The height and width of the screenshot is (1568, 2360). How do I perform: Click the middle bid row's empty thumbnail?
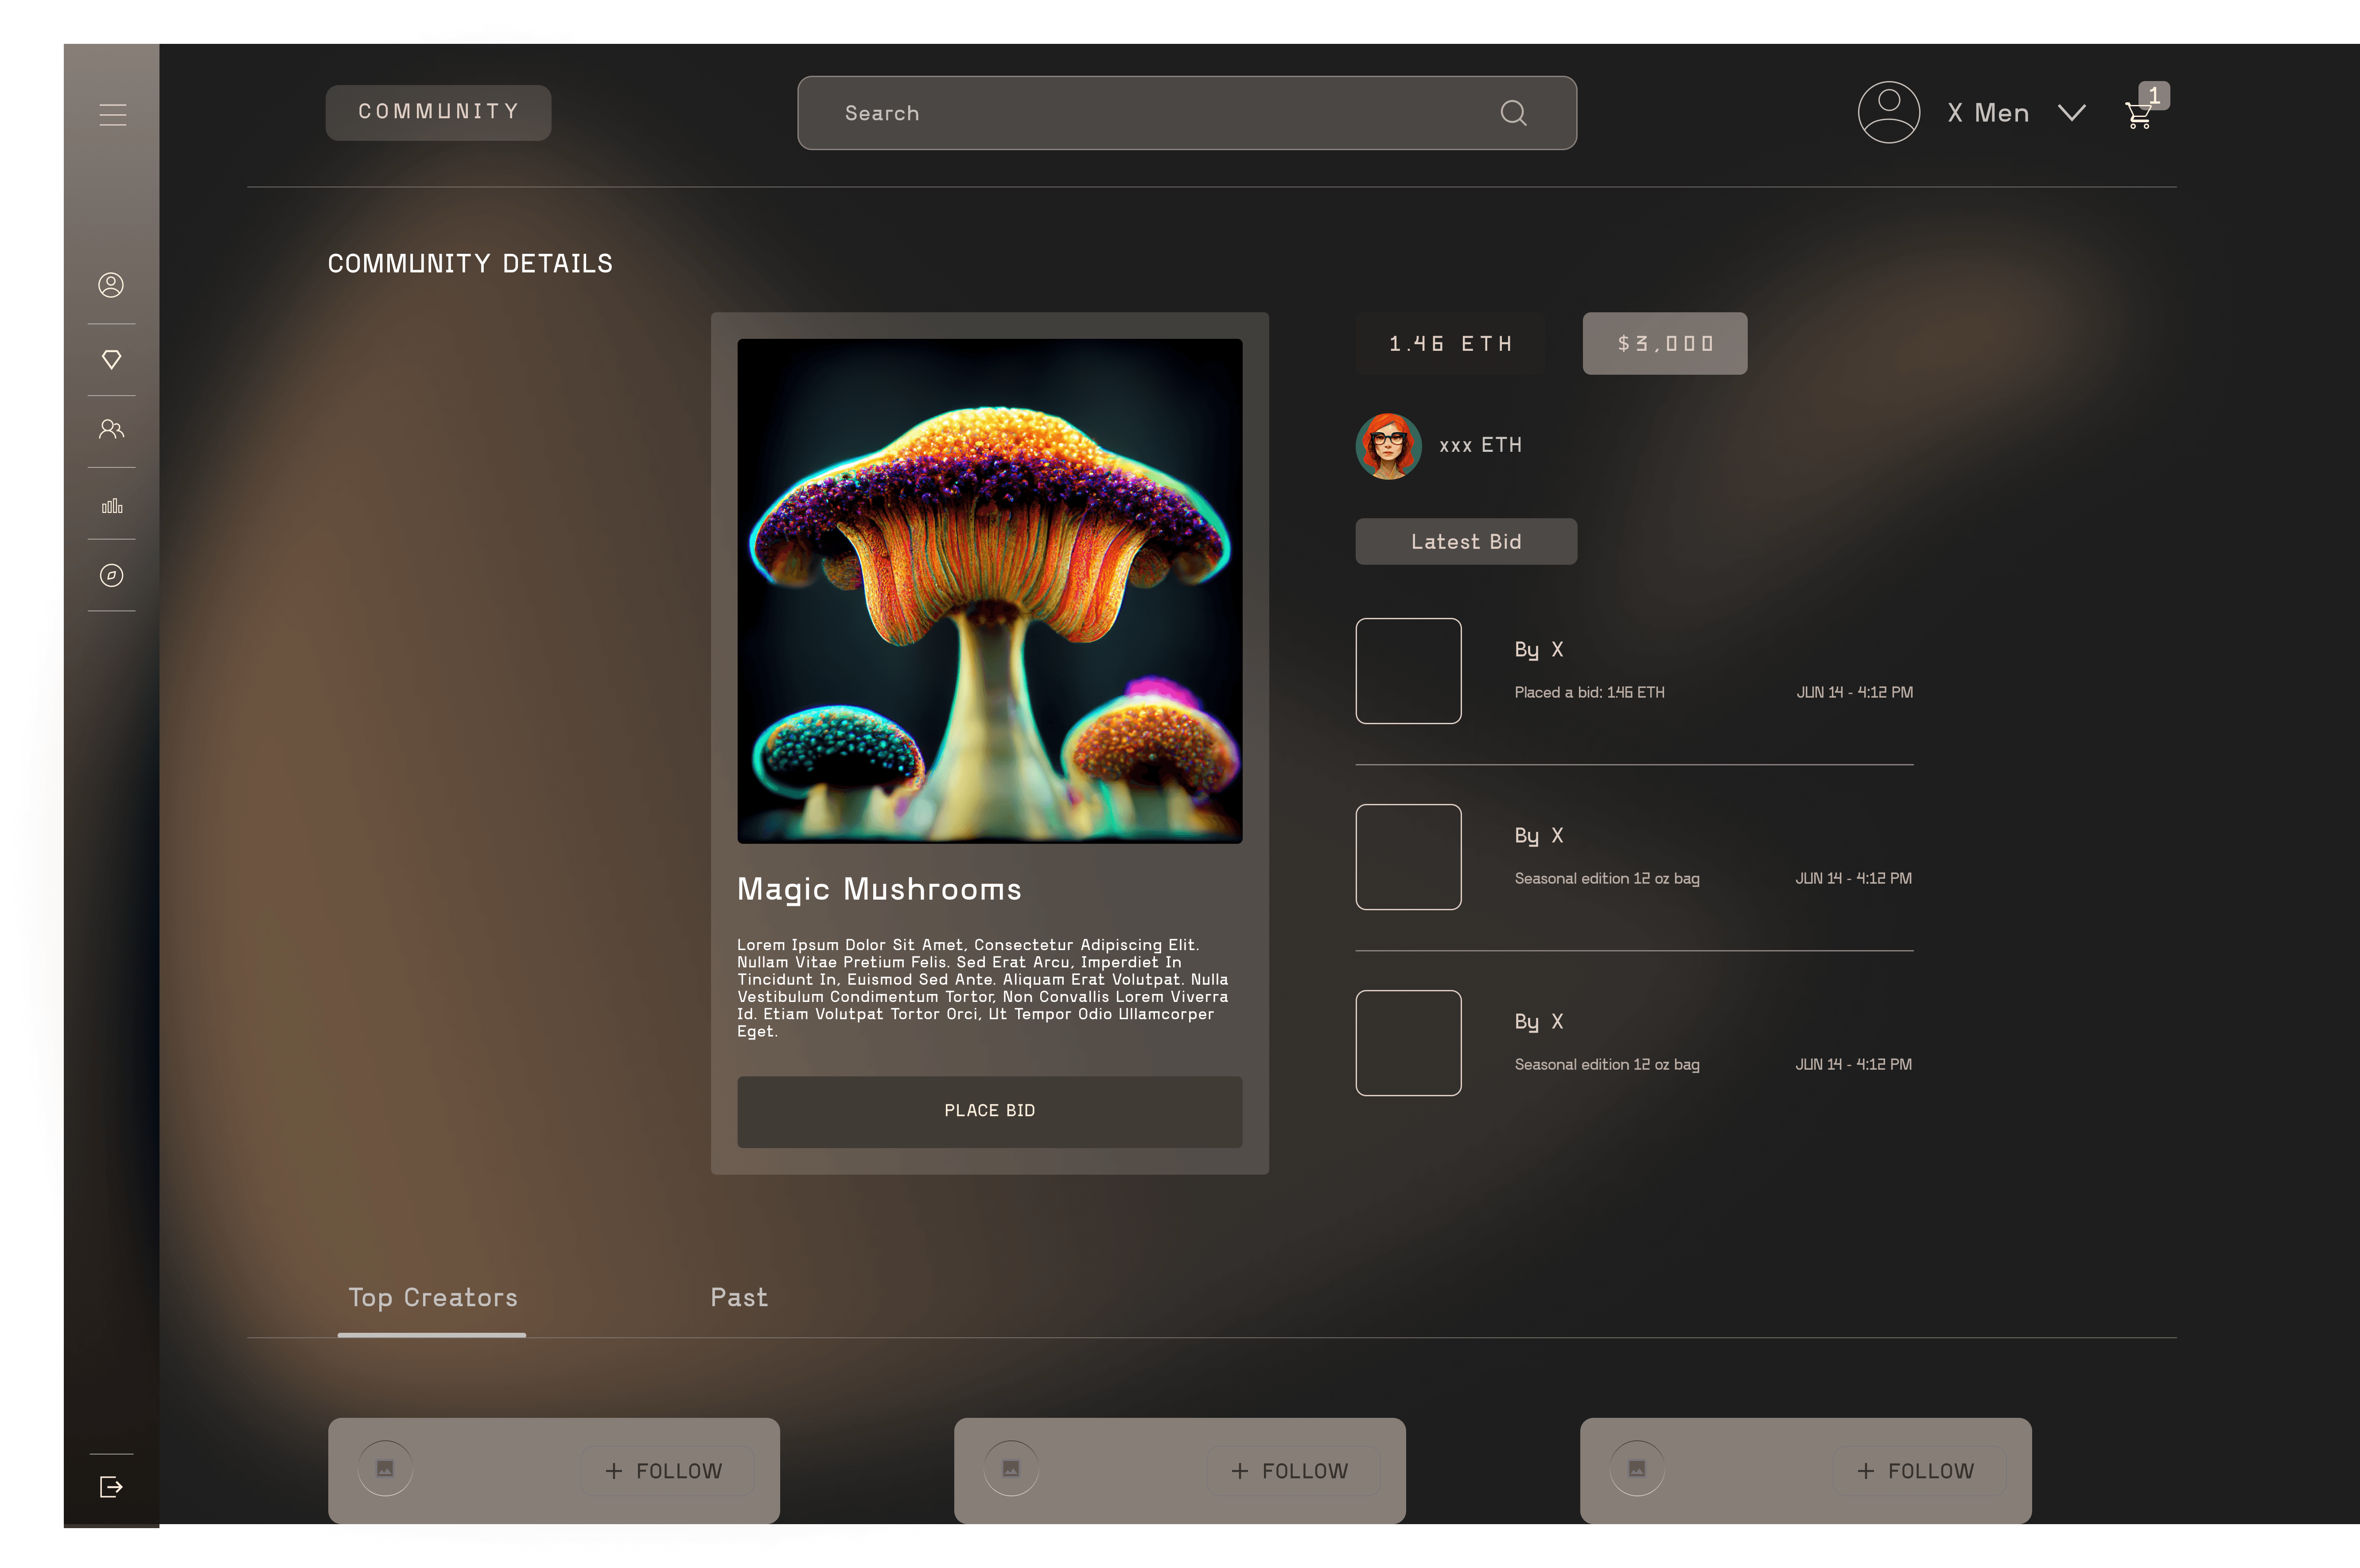point(1408,857)
